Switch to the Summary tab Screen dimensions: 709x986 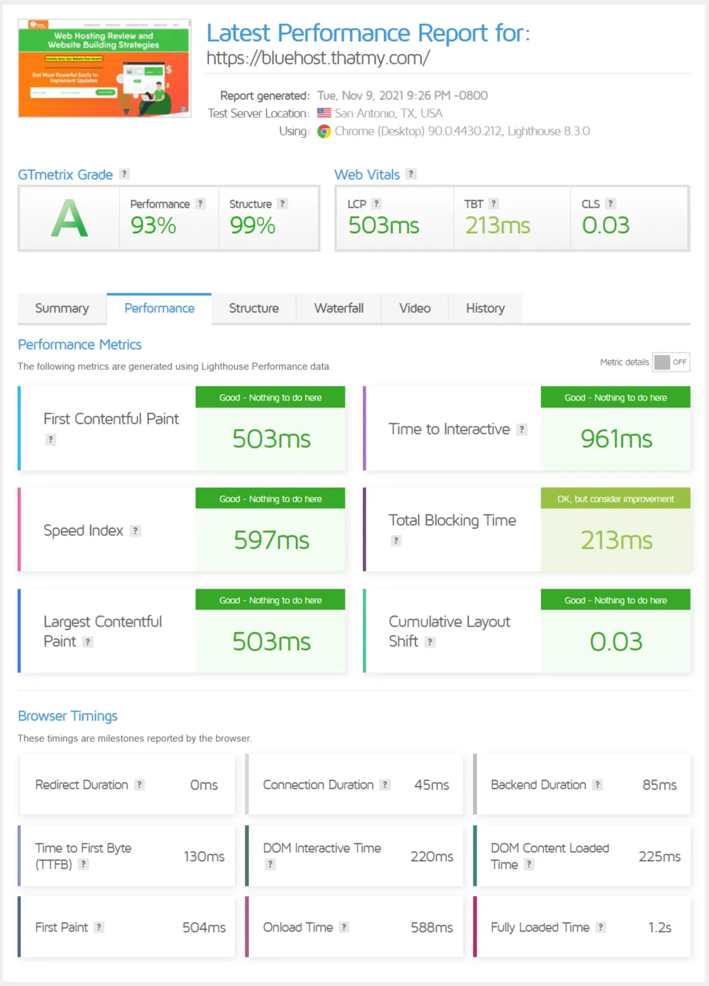pos(61,309)
